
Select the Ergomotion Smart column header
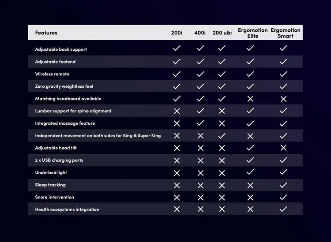(286, 33)
